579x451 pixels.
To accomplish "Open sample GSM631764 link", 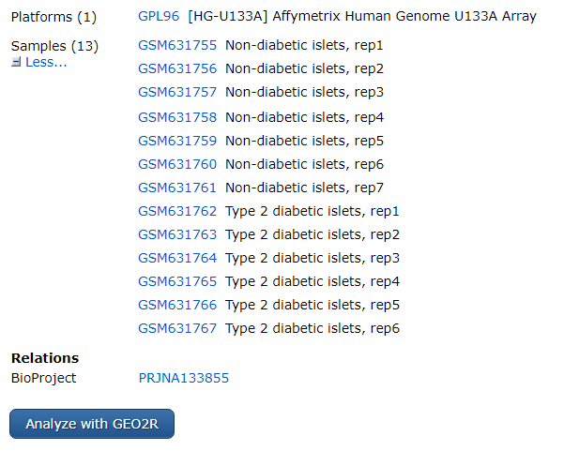I will (177, 258).
